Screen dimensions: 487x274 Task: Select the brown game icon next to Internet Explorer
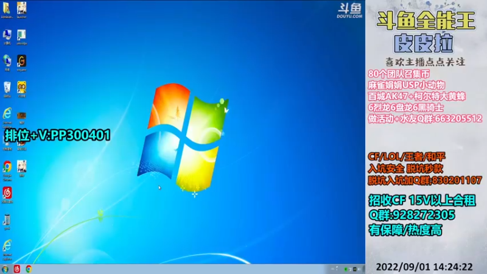(21, 118)
